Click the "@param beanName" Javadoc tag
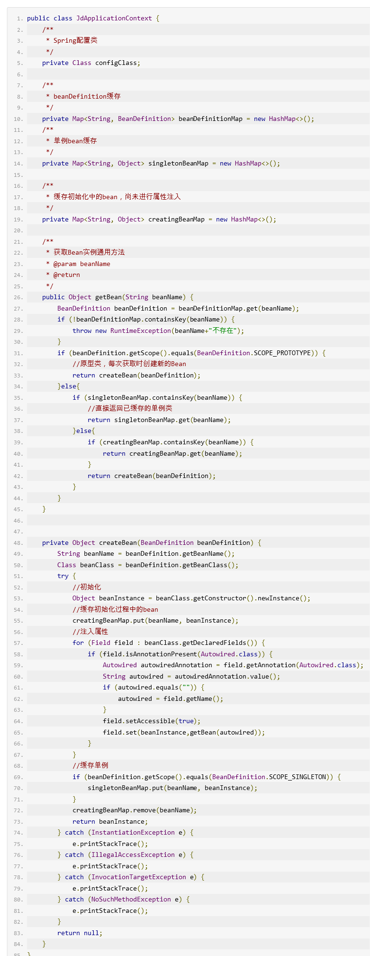Screen dimensions: 370x956 [82, 264]
